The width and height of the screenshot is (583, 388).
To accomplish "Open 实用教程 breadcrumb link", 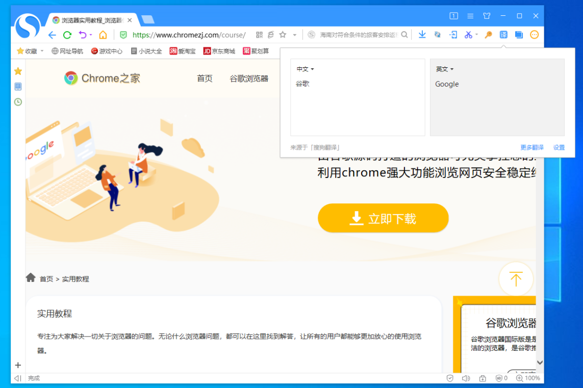I will pos(75,279).
